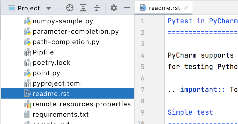Select pyproject.toml in the project tree
Viewport: 238px width, 124px height.
tap(57, 83)
